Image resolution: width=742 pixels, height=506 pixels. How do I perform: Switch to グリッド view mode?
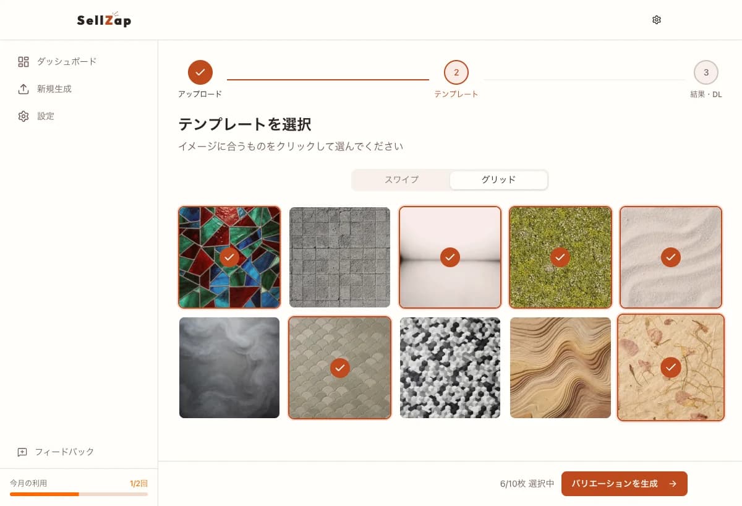coord(498,179)
